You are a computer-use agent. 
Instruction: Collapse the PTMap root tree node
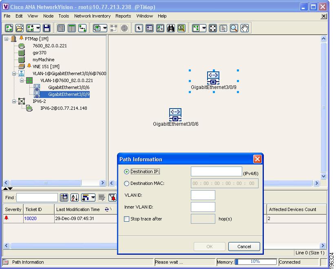click(7, 39)
